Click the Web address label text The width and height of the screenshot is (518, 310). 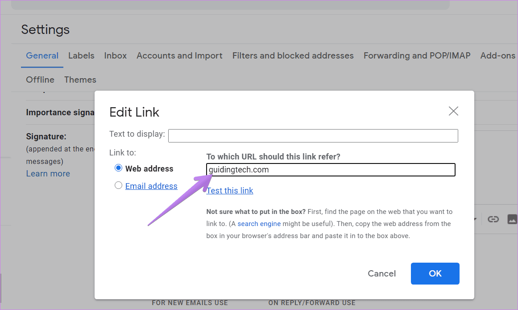(x=149, y=169)
